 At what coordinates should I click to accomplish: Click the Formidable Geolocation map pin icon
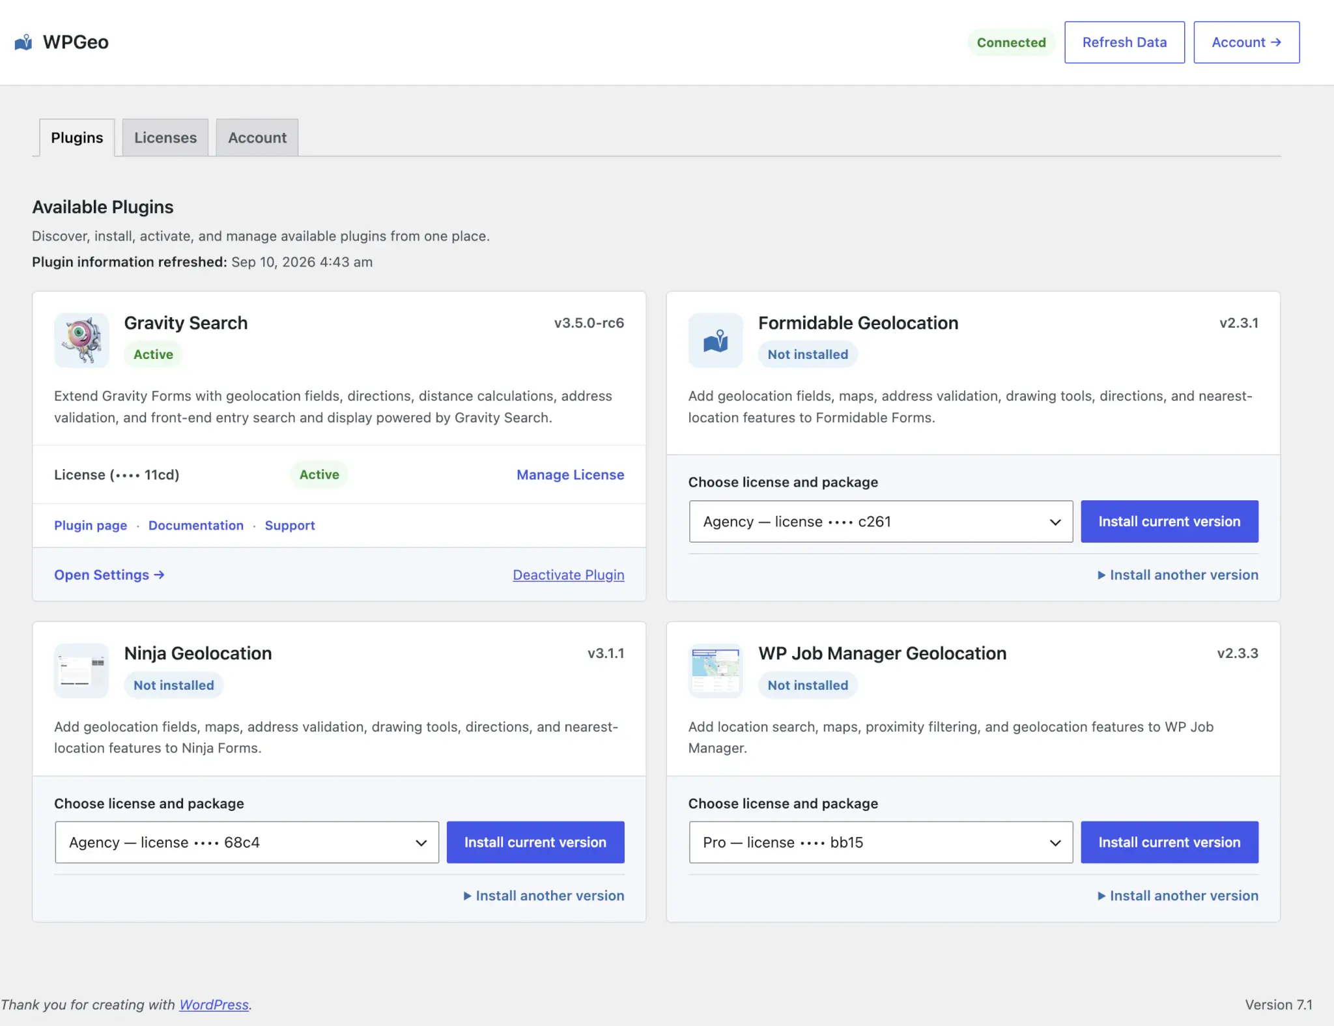point(715,340)
